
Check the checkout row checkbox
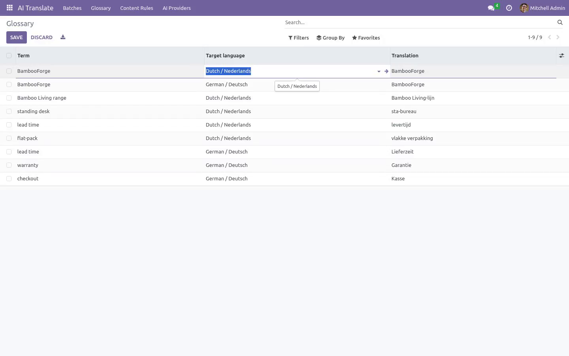point(9,179)
